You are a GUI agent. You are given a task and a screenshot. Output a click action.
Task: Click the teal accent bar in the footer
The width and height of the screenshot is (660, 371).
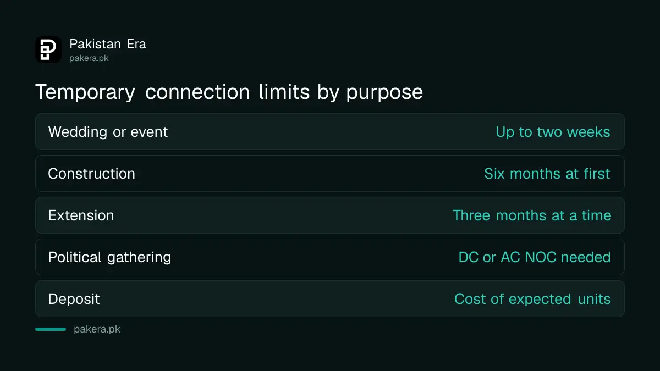pyautogui.click(x=51, y=329)
